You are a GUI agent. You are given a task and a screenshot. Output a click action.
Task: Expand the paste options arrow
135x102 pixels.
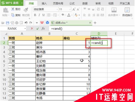click(x=9, y=15)
